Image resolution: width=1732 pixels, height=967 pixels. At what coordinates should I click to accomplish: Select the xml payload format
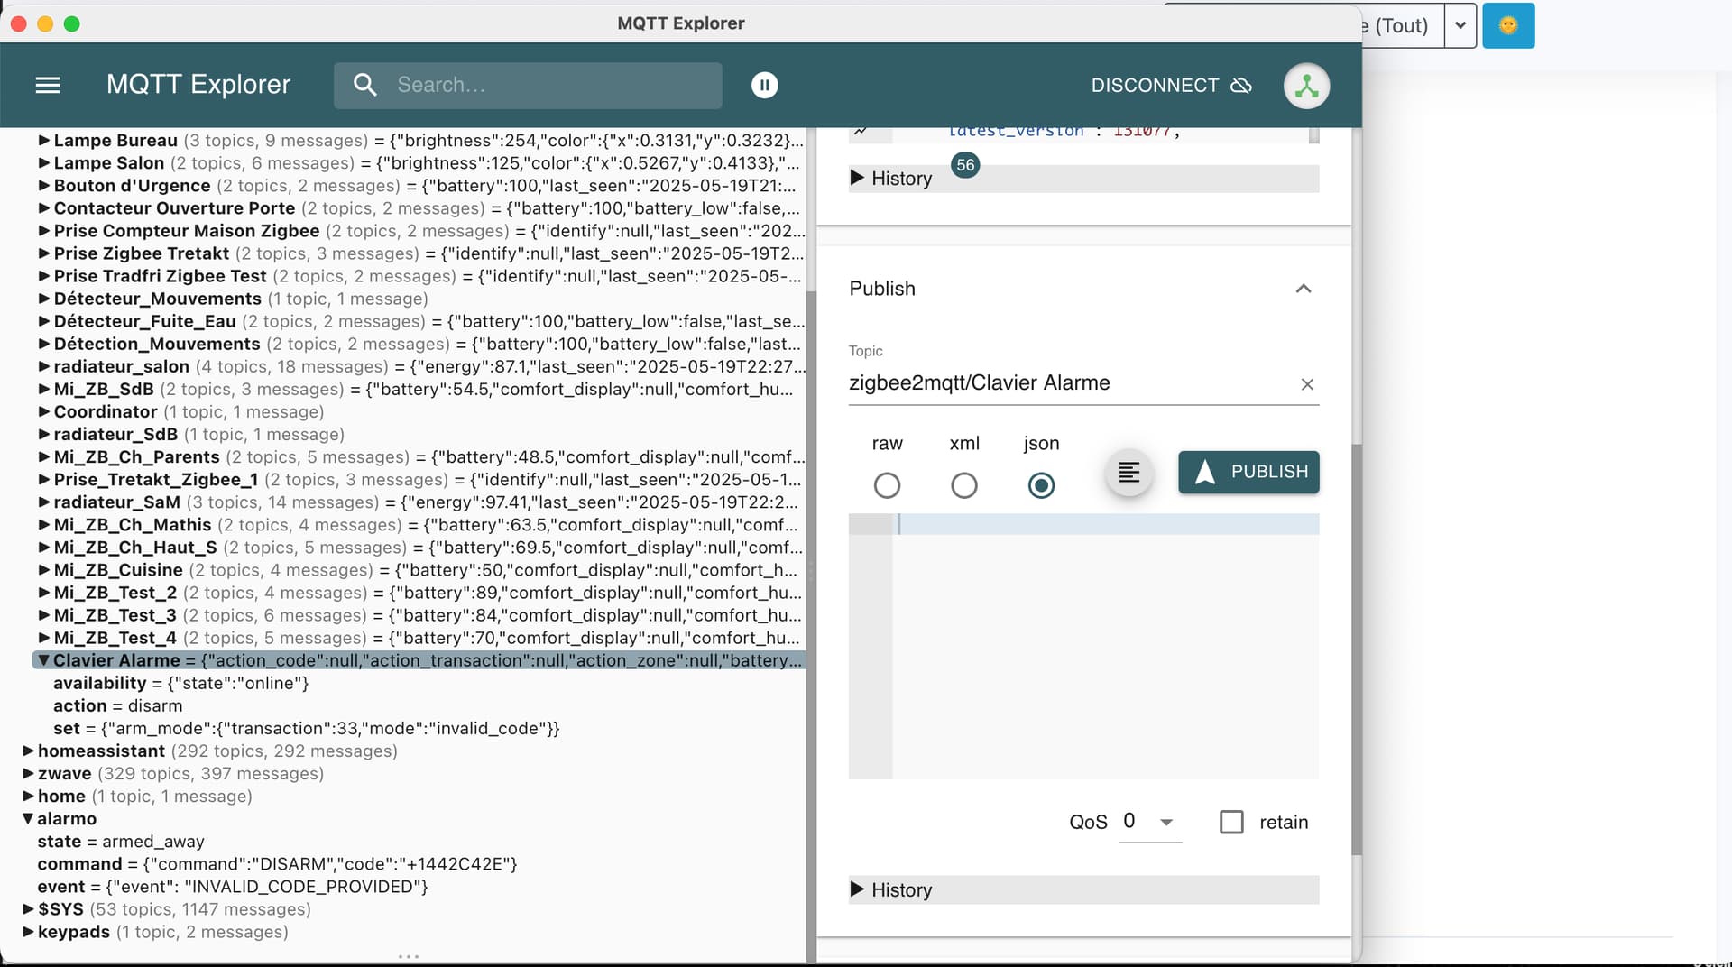pyautogui.click(x=963, y=485)
